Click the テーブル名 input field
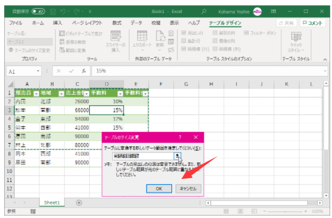The height and width of the screenshot is (218, 332). 30,42
